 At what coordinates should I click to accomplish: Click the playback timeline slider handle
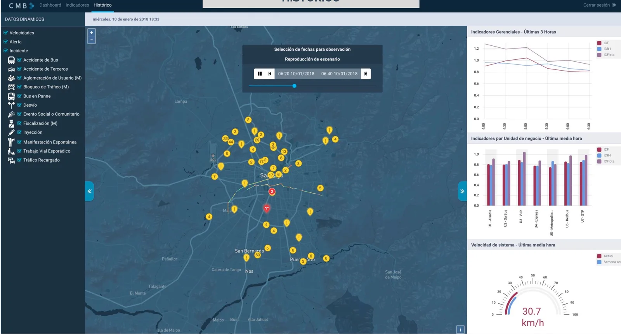point(294,86)
